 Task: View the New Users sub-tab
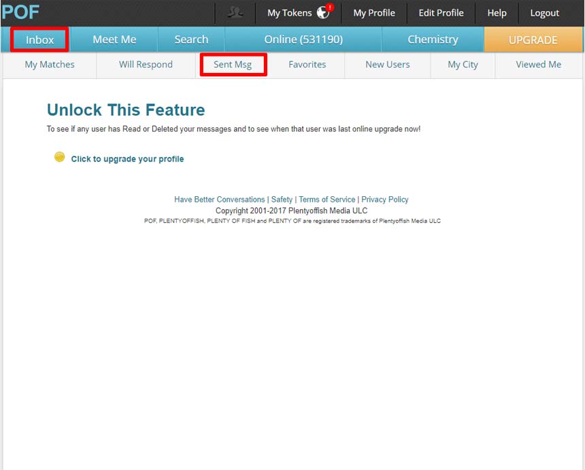387,65
